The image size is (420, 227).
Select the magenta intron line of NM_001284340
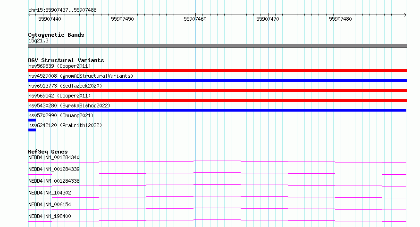217,162
